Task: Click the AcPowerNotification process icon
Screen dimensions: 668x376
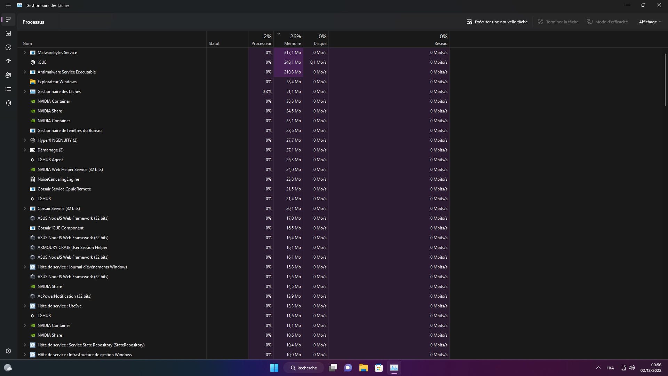Action: [x=33, y=296]
